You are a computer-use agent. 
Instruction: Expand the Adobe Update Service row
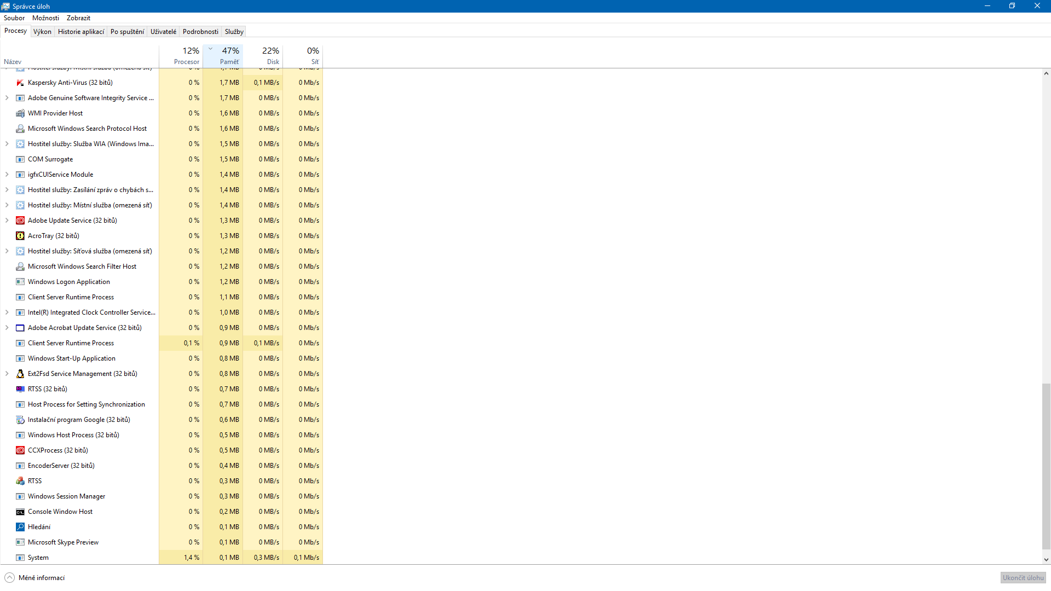[7, 221]
